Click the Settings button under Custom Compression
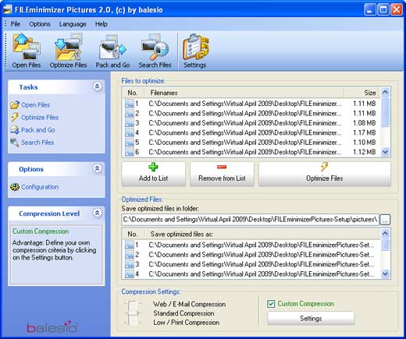 (311, 318)
